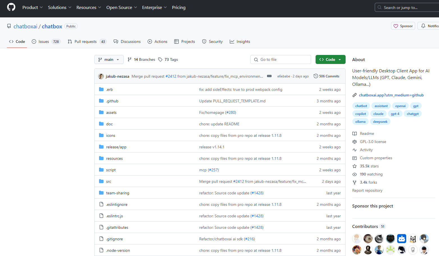This screenshot has height=256, width=439.
Task: Open the Product menu dropdown
Action: coord(33,7)
